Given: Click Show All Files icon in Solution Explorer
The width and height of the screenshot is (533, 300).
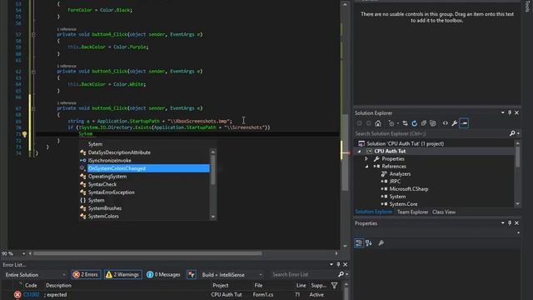Looking at the screenshot, I should point(433,123).
